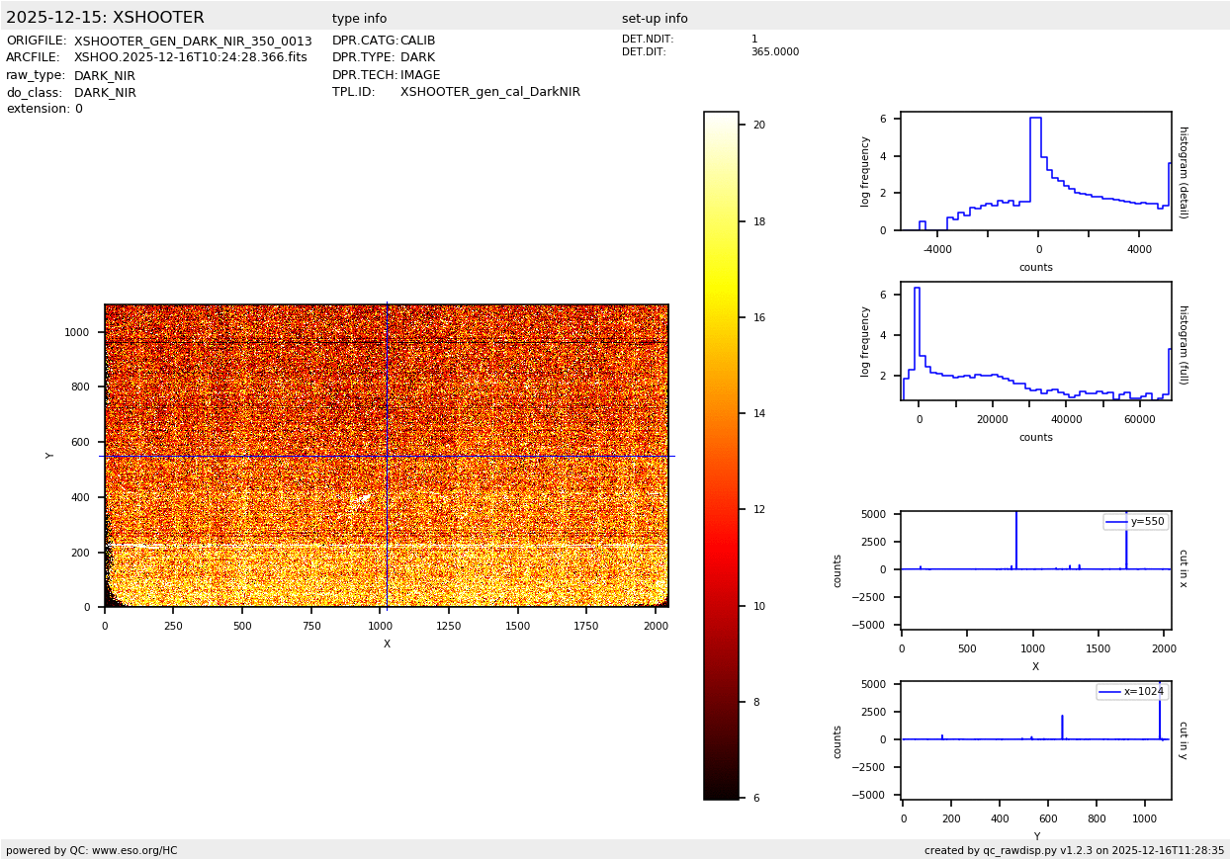Open the histogram (full) plot
This screenshot has height=860, width=1231.
click(1035, 341)
